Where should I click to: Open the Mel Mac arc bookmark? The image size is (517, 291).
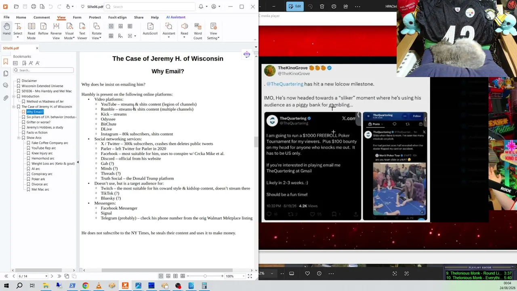coord(40,190)
